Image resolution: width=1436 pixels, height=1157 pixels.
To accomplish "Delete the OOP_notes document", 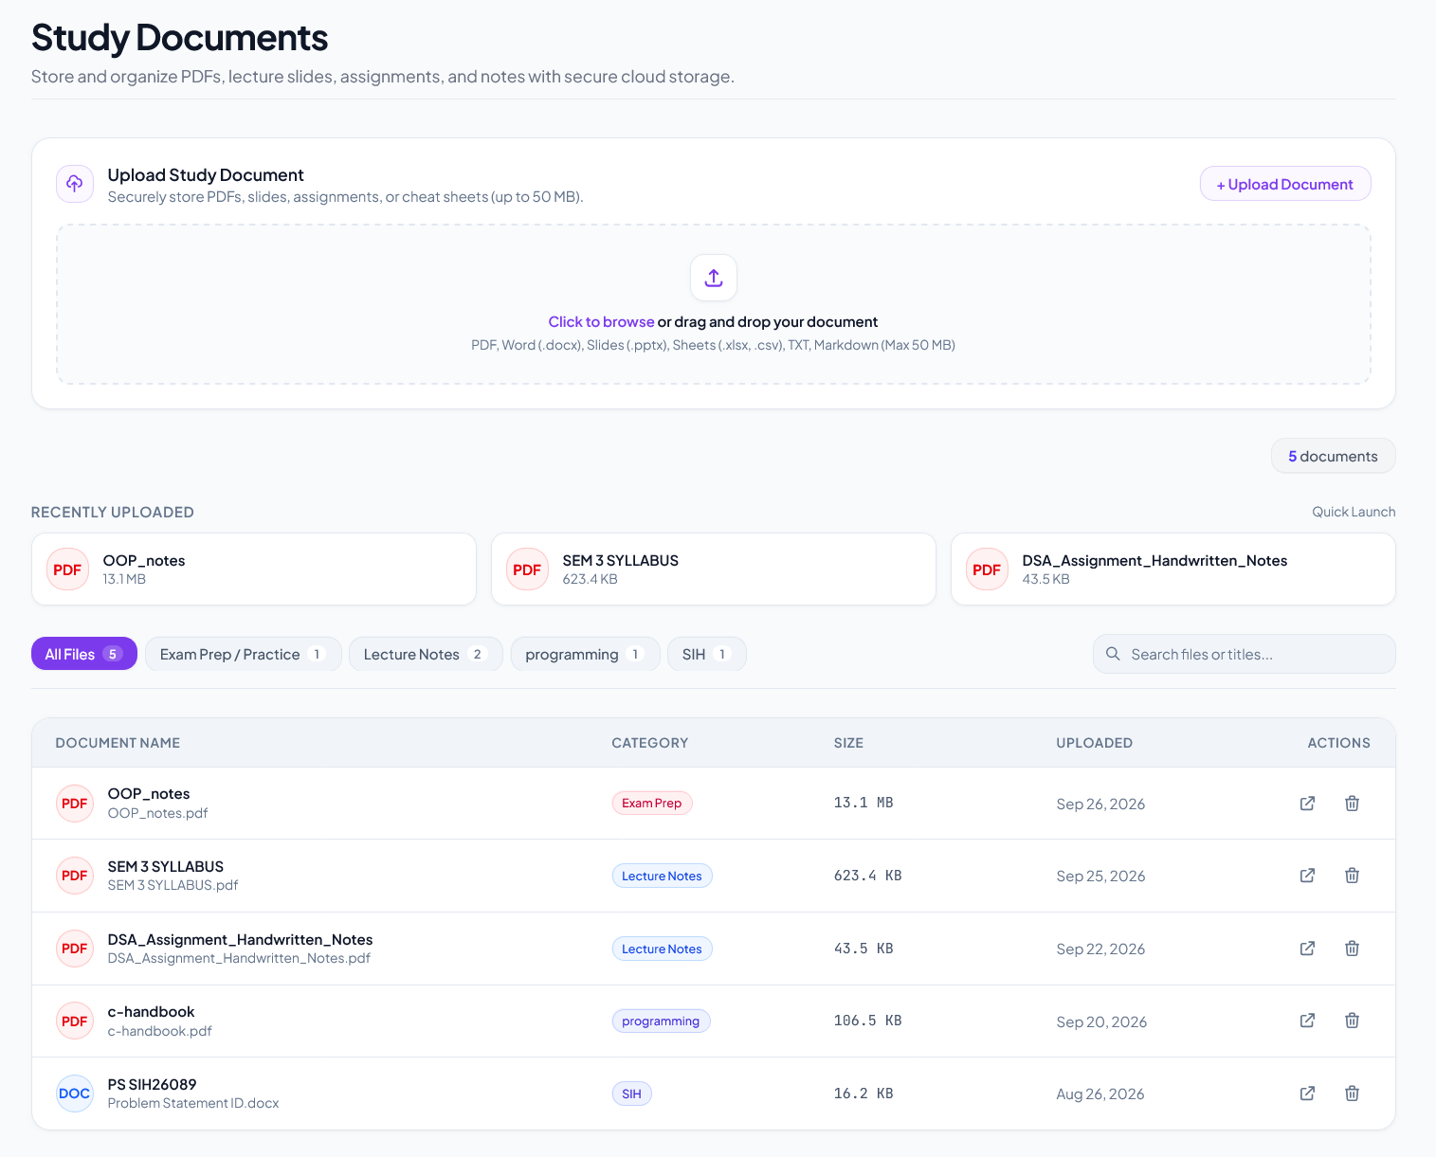I will [1353, 804].
